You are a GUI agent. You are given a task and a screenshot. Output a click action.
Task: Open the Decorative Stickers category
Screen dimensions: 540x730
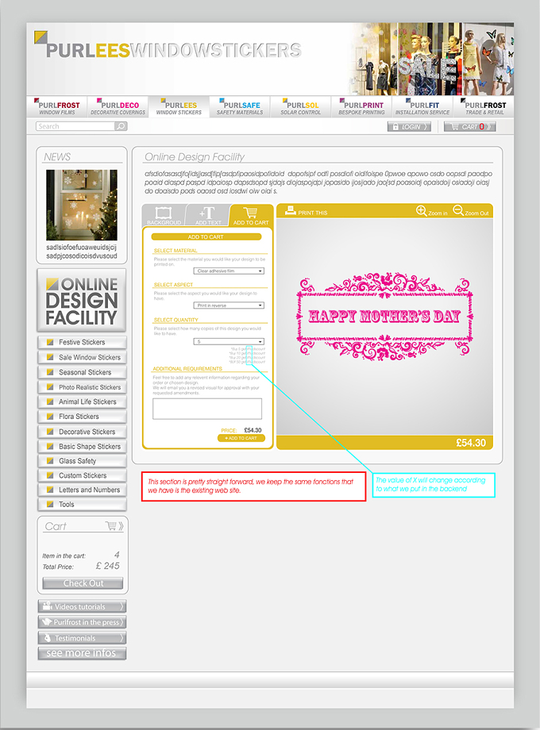tap(82, 432)
